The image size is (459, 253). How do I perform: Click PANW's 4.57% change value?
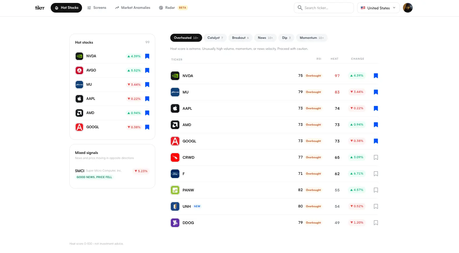point(357,190)
